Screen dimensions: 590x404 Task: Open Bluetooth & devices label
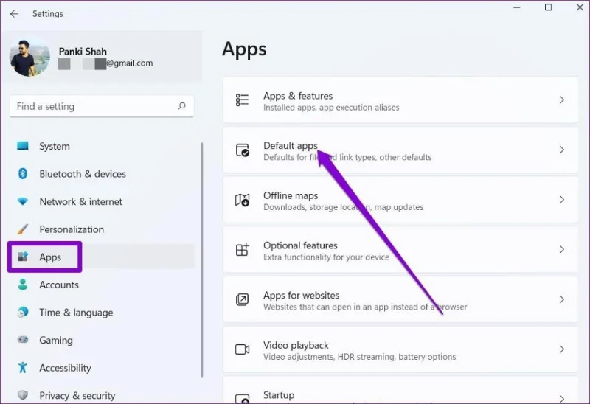click(x=83, y=174)
